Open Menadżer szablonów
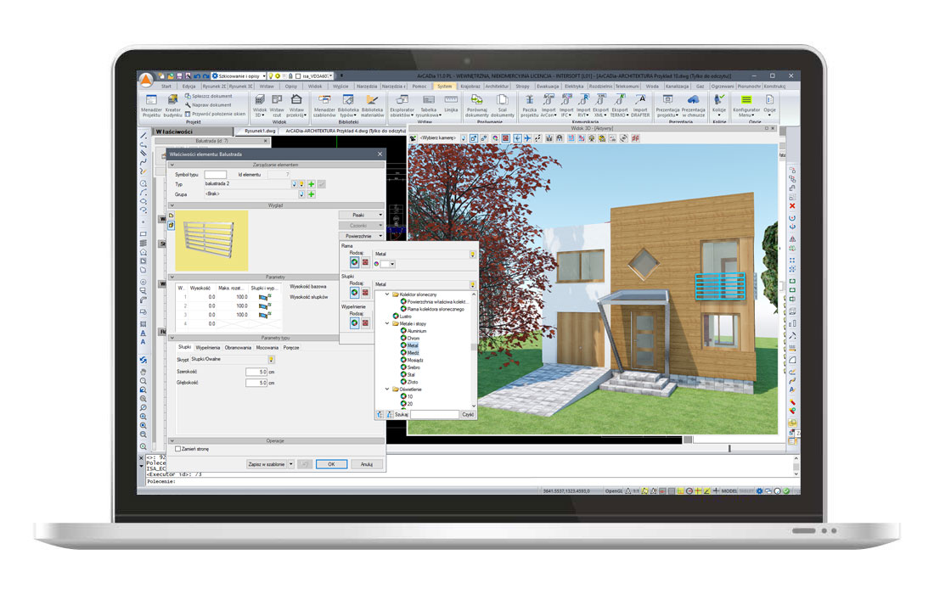Viewport: 934px width, 594px height. click(324, 104)
